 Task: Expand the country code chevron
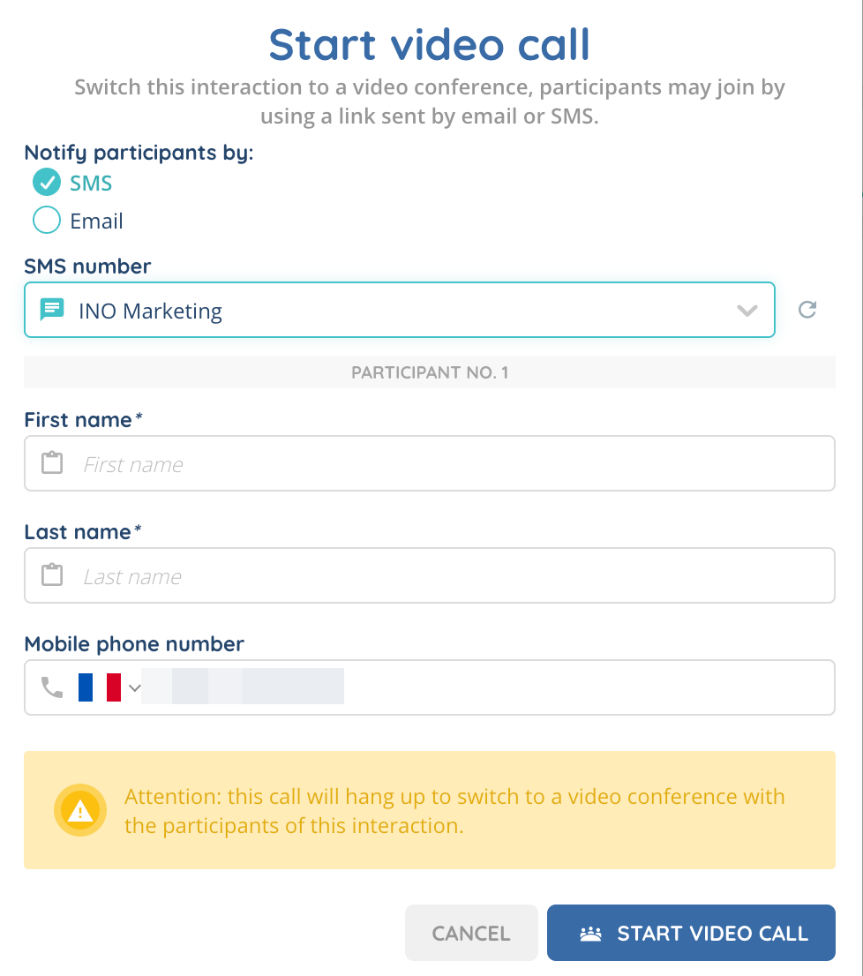pos(135,687)
